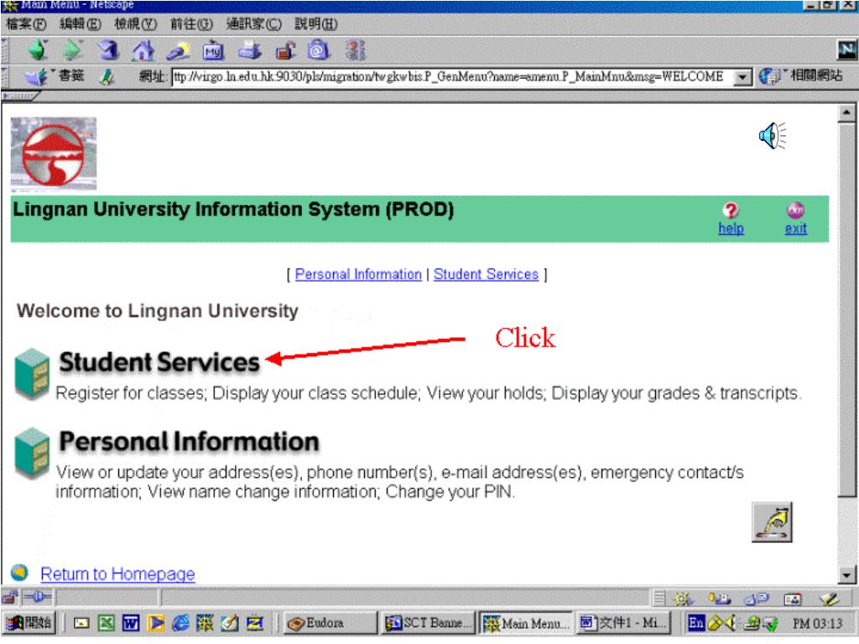Click the speaker sound icon
Screen dimensions: 859x644
pos(772,135)
